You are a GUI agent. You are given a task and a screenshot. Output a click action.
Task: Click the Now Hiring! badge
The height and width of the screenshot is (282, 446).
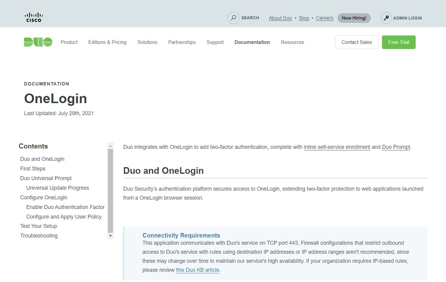[x=354, y=18]
